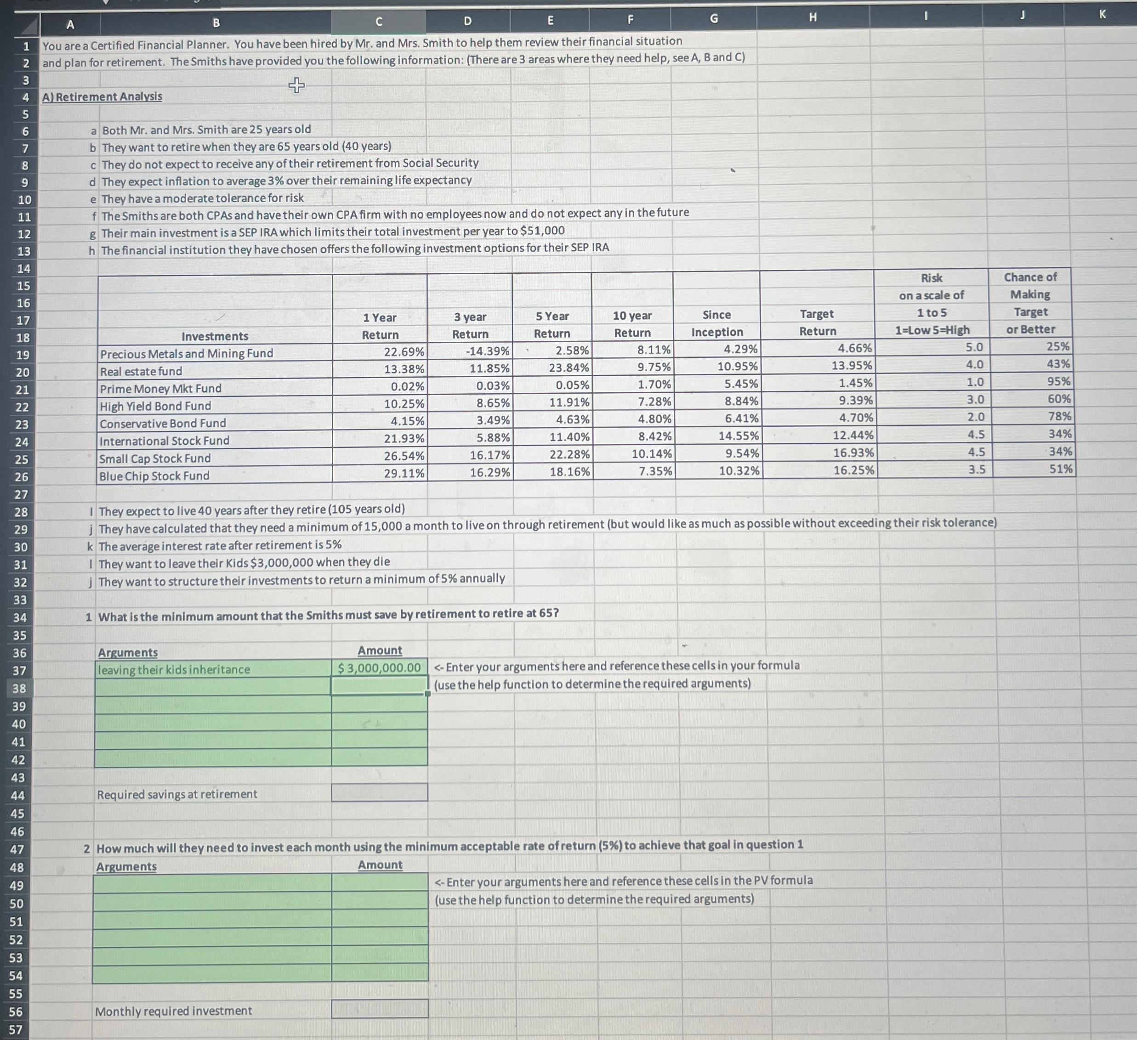The height and width of the screenshot is (1040, 1137).
Task: Select column J header
Action: point(1022,16)
